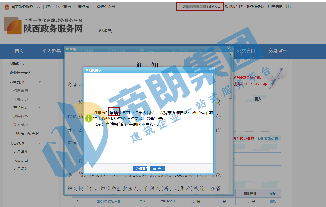Open 遗失补办 in the sidebar

click(21, 116)
